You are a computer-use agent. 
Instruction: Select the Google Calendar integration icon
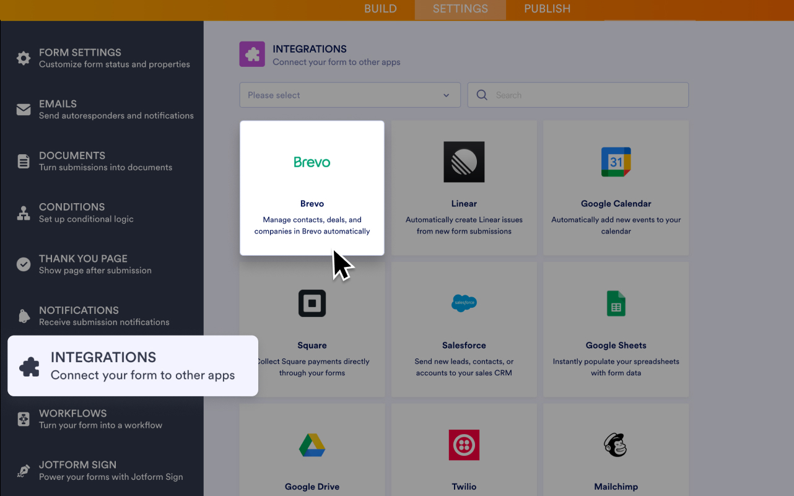tap(616, 162)
